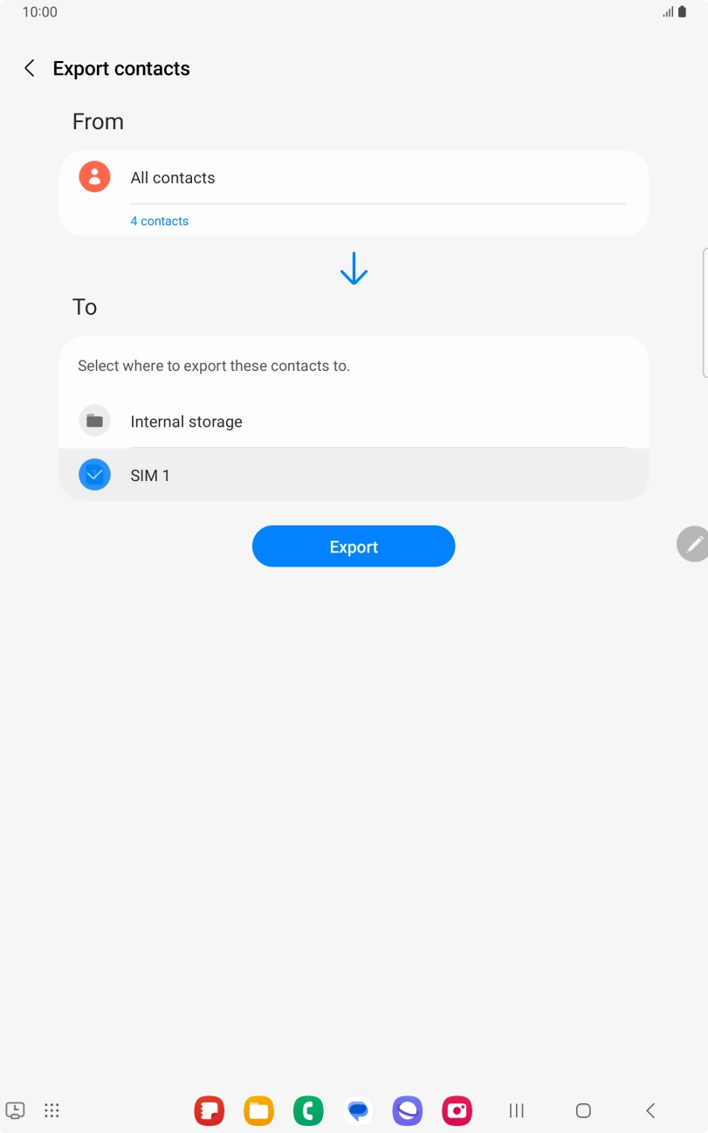Go back using the header arrow
708x1133 pixels.
(29, 68)
